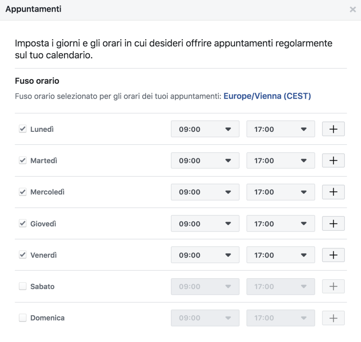Add another time slot for Lunedì

pyautogui.click(x=333, y=129)
